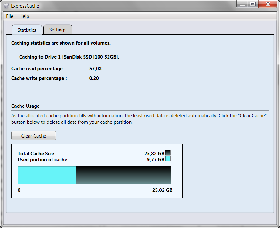The image size is (280, 228).
Task: Click the ExpressCache app icon in title bar
Action: (6, 6)
